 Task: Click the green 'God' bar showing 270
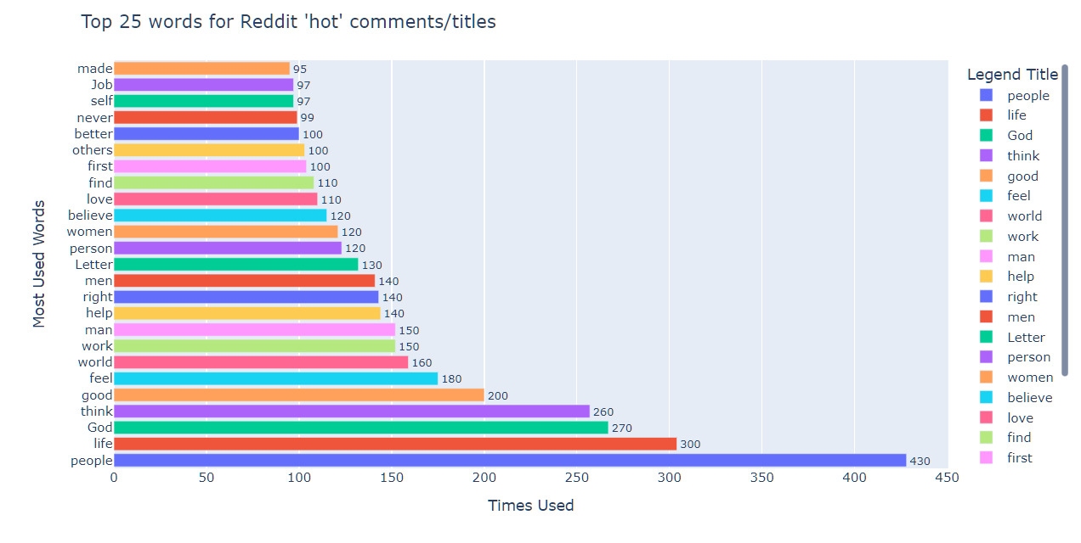click(361, 428)
